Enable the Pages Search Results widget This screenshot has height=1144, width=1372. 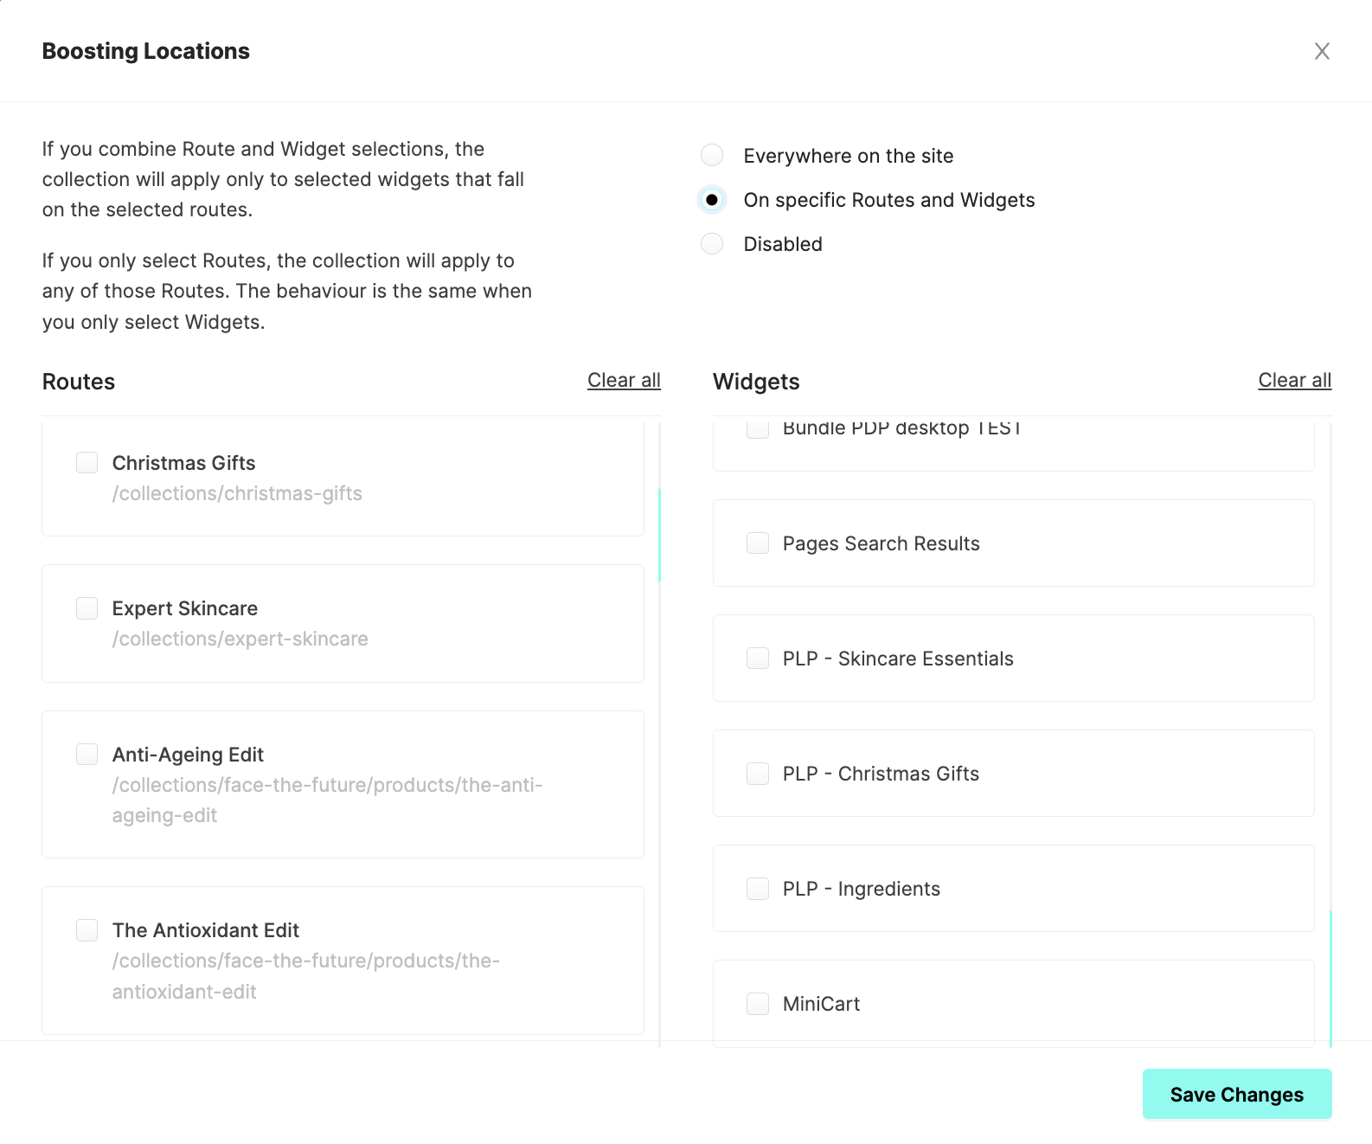pyautogui.click(x=758, y=543)
